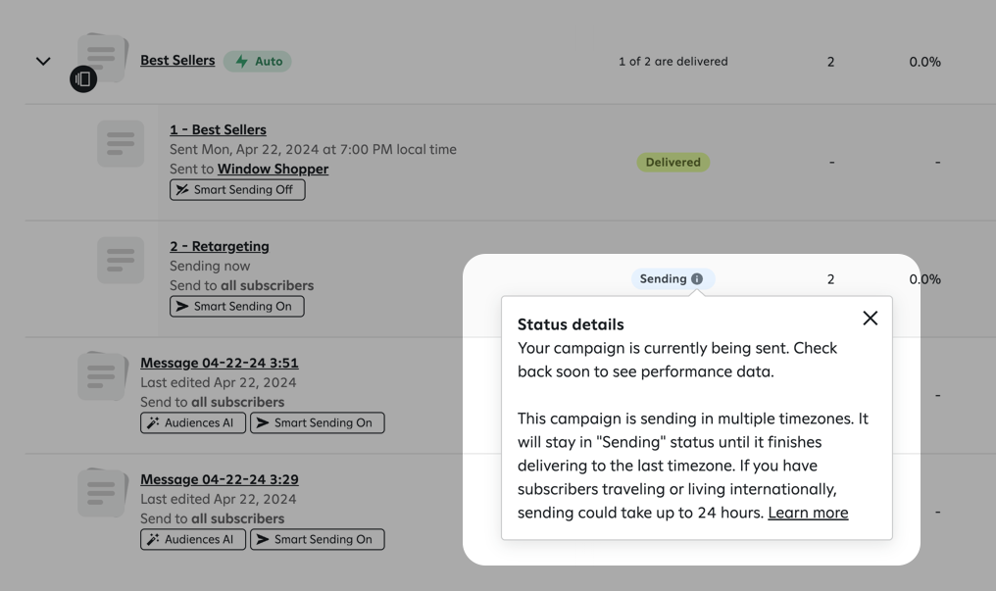Collapse the Best Sellers campaign group
Image resolution: width=996 pixels, height=591 pixels.
click(x=43, y=60)
